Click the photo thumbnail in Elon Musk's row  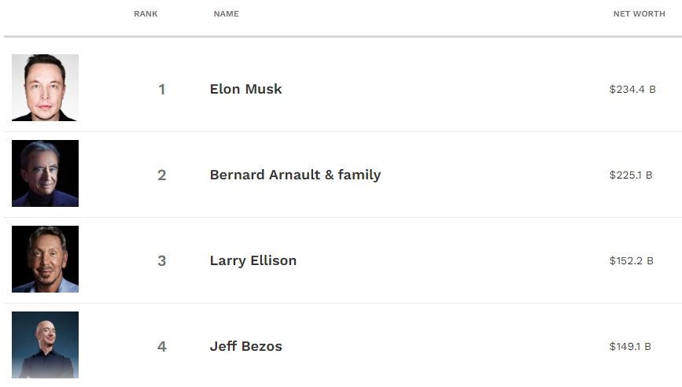point(45,87)
